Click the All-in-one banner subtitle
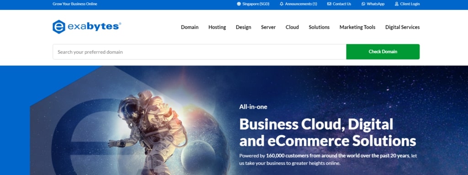This screenshot has width=468, height=175. click(253, 107)
